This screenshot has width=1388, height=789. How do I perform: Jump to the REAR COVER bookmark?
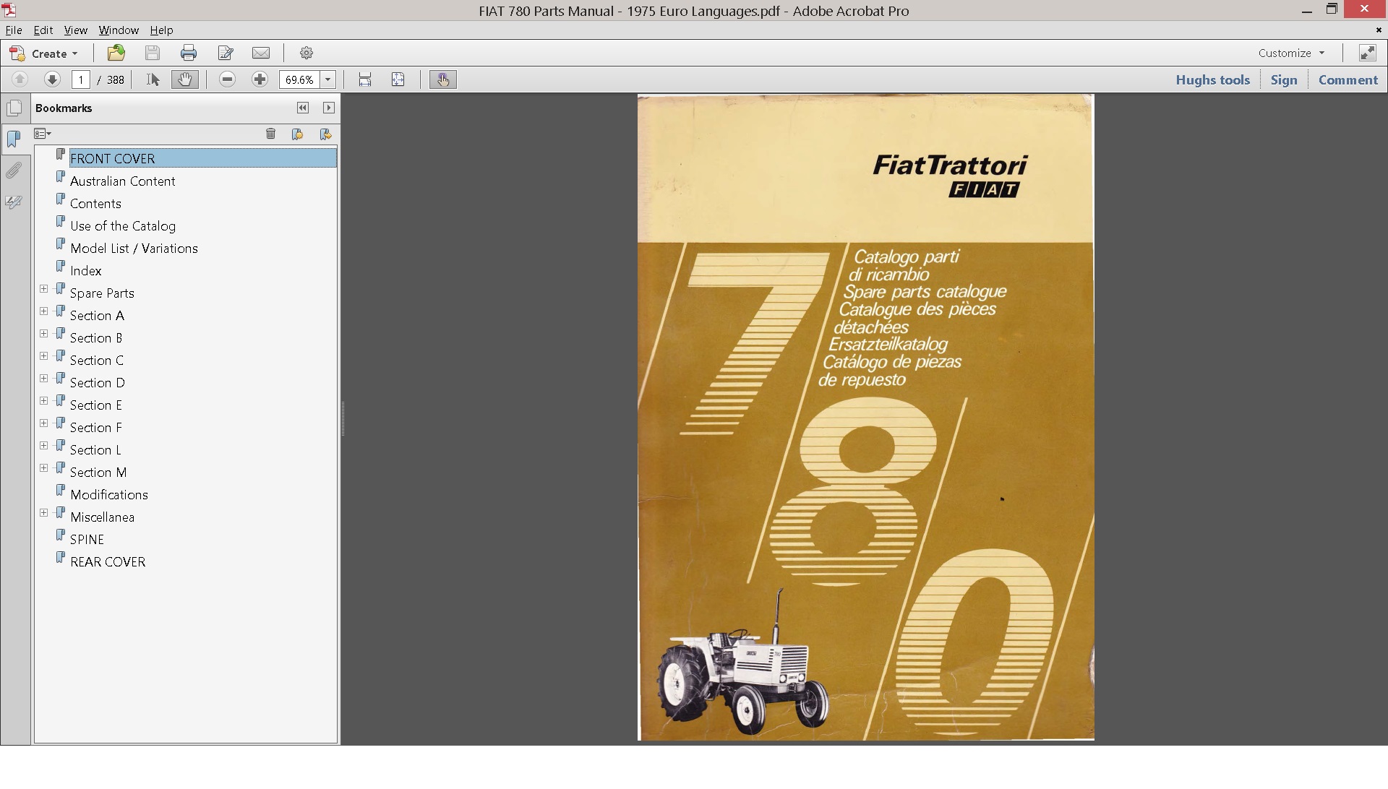click(108, 562)
